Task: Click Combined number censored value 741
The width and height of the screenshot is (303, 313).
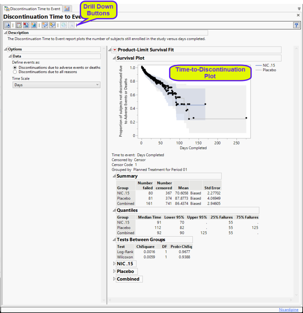Action: point(169,203)
